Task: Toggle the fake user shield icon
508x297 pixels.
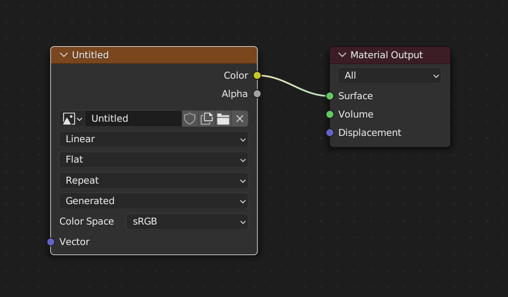Action: 190,119
